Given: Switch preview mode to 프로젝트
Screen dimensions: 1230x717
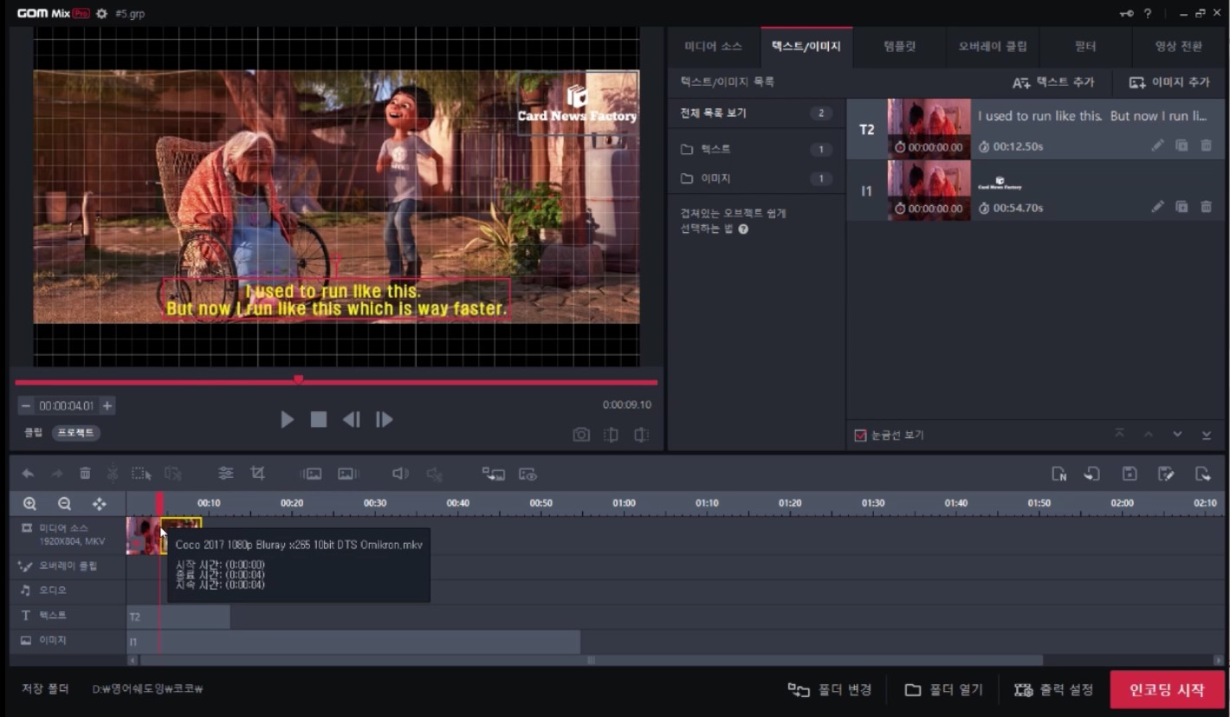Looking at the screenshot, I should click(x=75, y=432).
